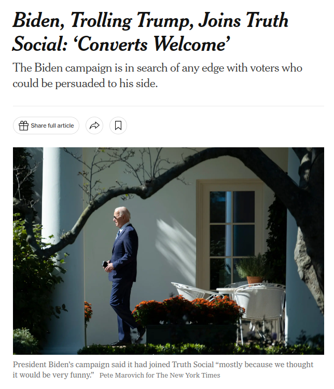Viewport: 334px width, 389px height.
Task: Open share options with the curved arrow icon
Action: [94, 126]
